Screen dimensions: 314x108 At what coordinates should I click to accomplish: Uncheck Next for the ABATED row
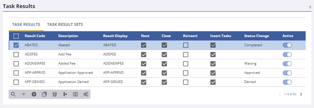(144, 45)
